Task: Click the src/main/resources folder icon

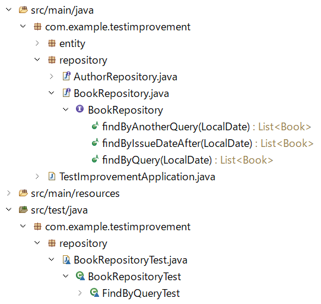Action: click(x=23, y=193)
